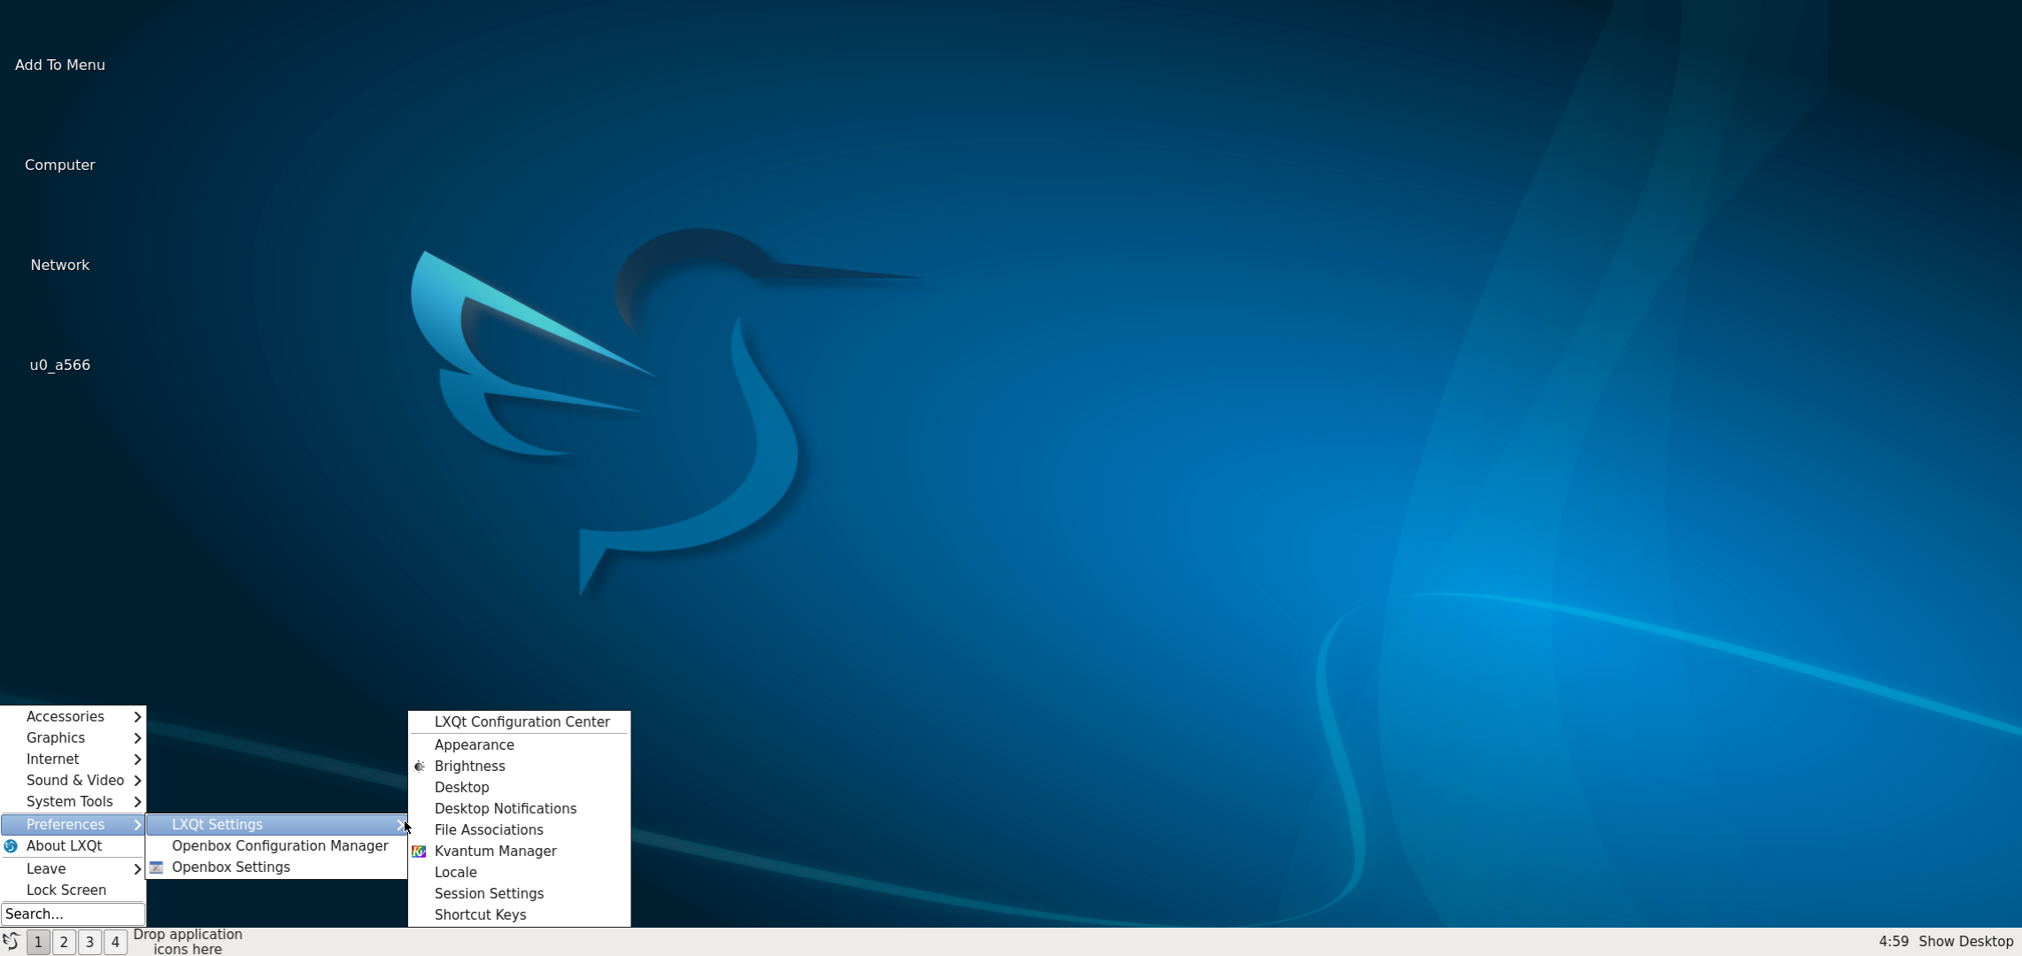Viewport: 2022px width, 956px height.
Task: Switch to workspace 3 in pager
Action: click(x=89, y=942)
